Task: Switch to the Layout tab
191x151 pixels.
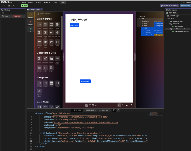Action: (31, 22)
